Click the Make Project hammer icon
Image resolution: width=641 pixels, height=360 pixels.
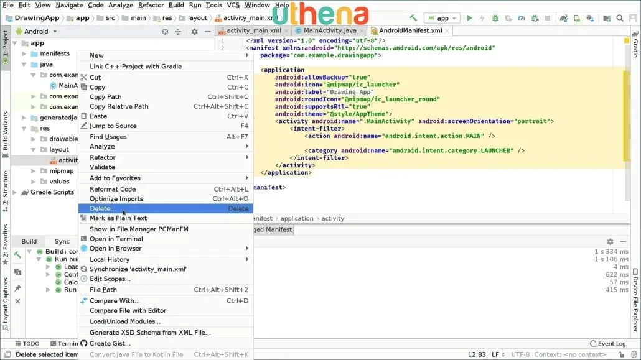tap(413, 18)
